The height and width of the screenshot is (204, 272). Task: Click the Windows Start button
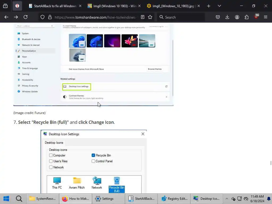tap(6, 199)
